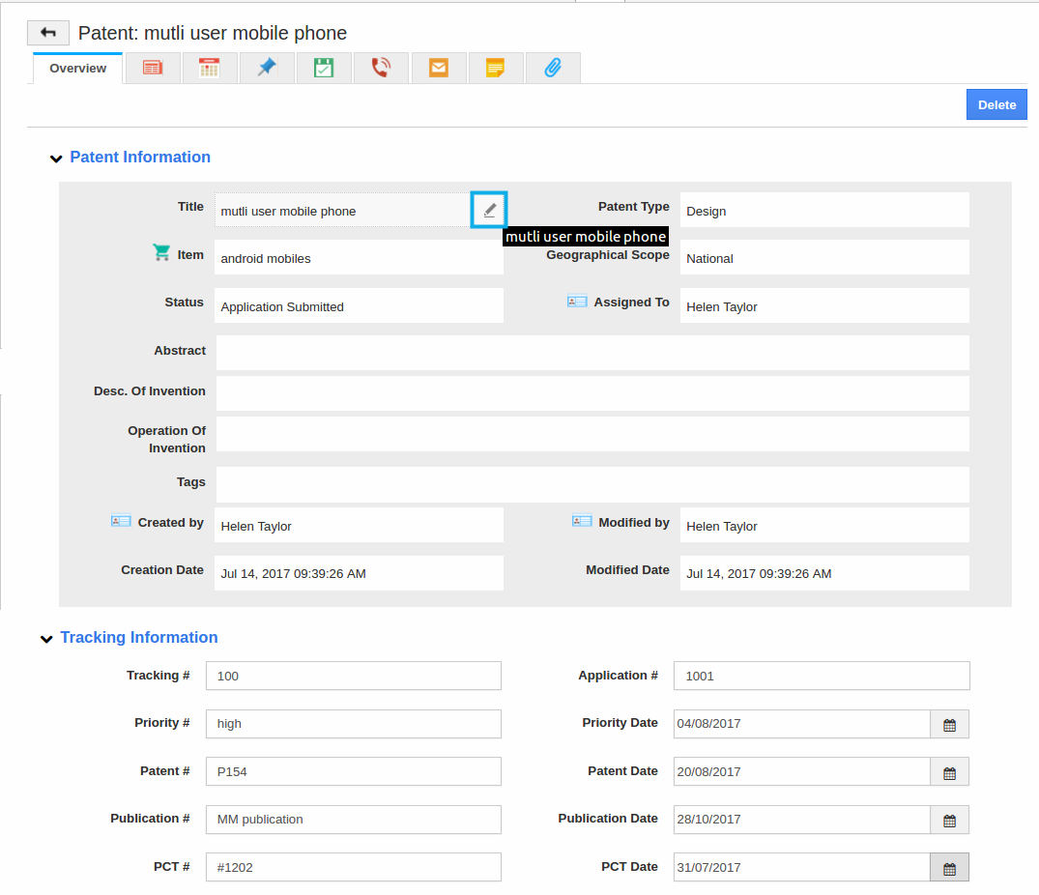Click the Operation Of Invention field
This screenshot has width=1039, height=895.
[x=592, y=434]
